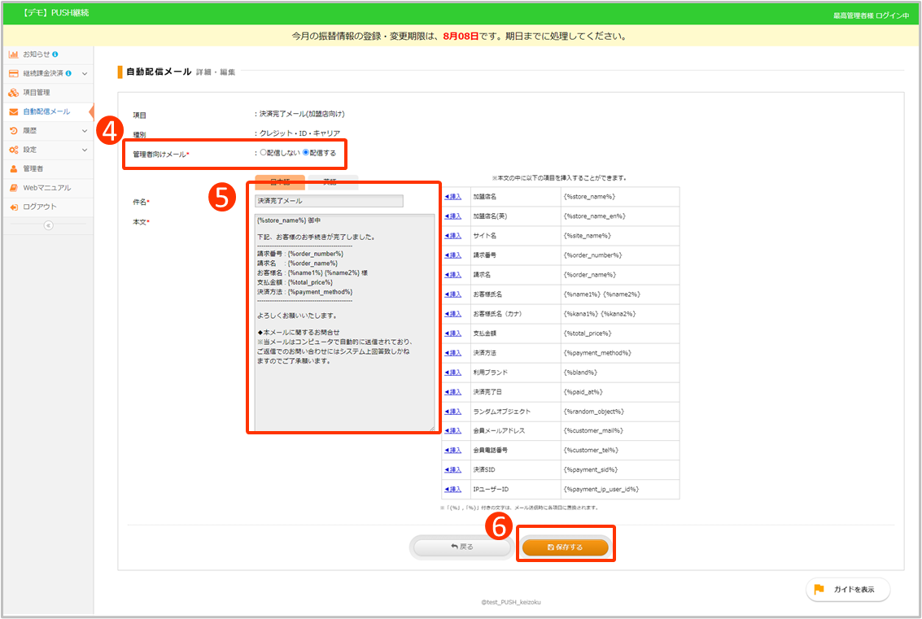The width and height of the screenshot is (922, 619).
Task: Click the 履歴 history clock icon
Action: click(14, 130)
